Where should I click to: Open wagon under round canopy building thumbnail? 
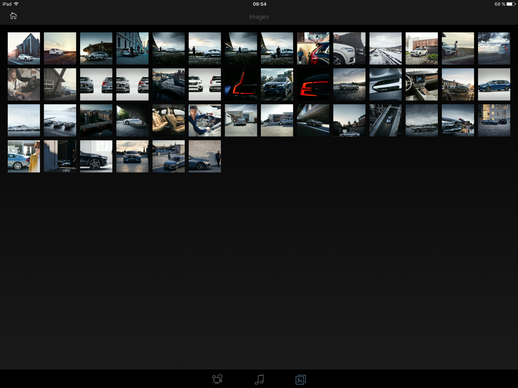click(96, 48)
